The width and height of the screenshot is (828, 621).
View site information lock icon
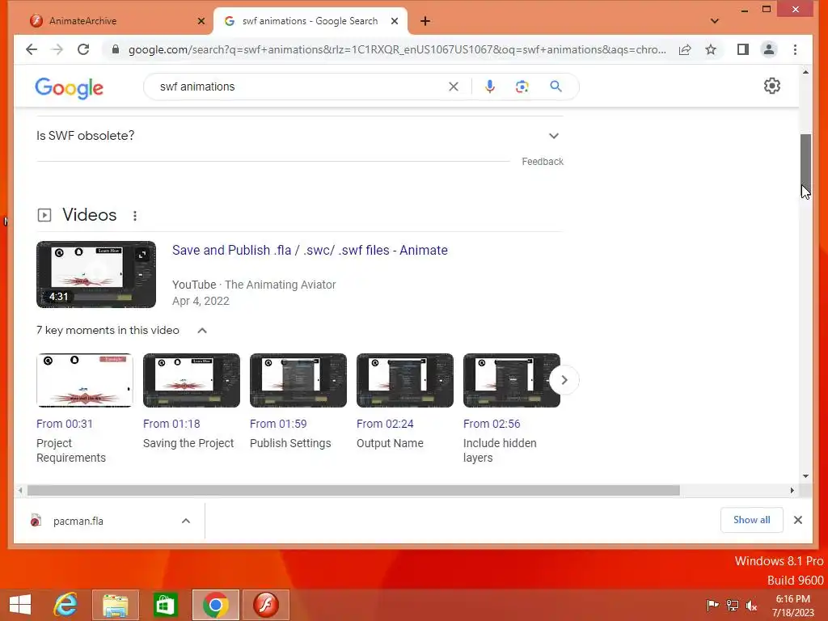coord(115,49)
